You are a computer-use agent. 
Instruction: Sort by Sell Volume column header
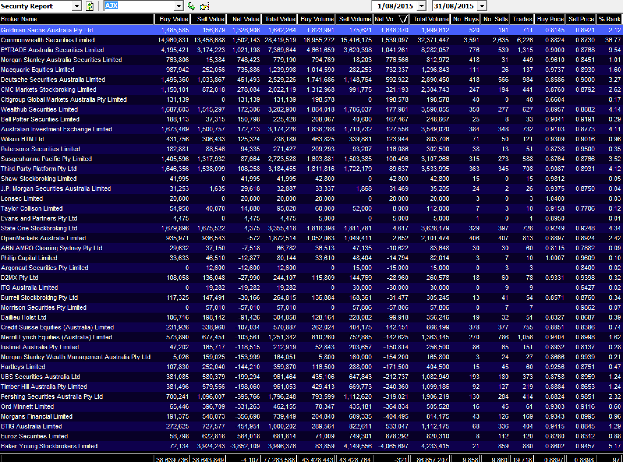click(354, 19)
